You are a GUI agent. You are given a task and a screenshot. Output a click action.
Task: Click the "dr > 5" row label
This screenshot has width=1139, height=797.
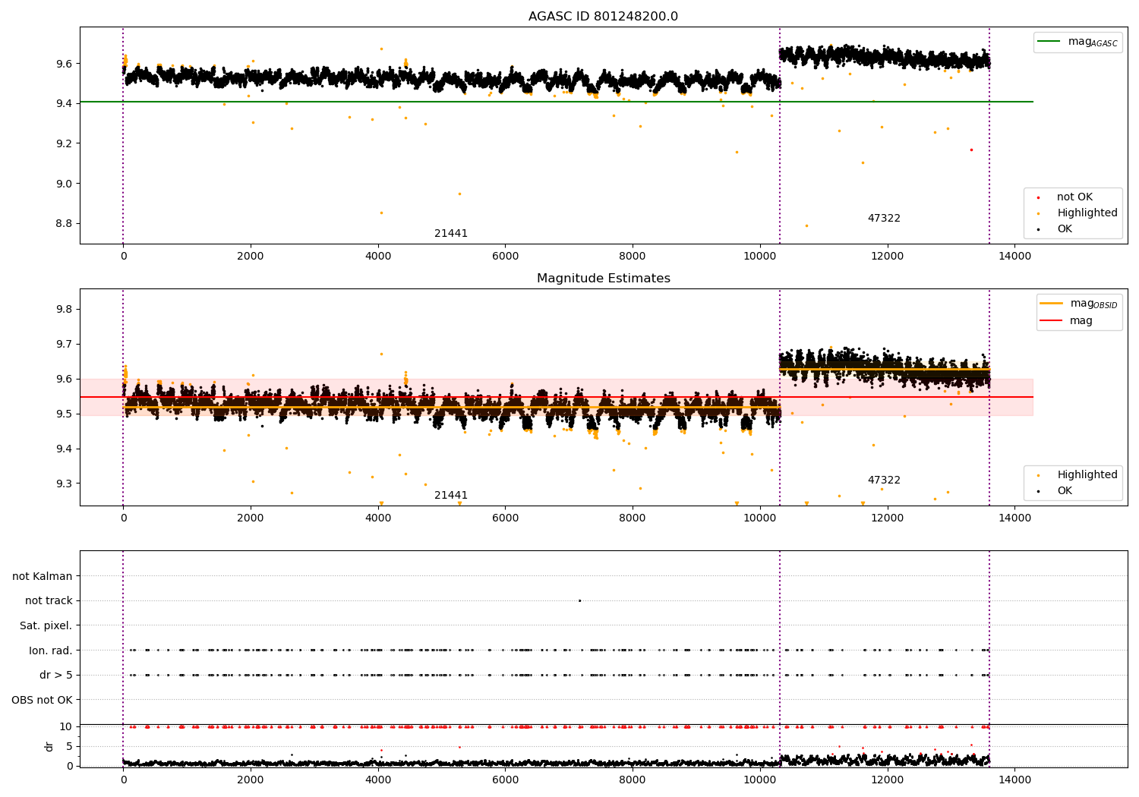[x=56, y=676]
